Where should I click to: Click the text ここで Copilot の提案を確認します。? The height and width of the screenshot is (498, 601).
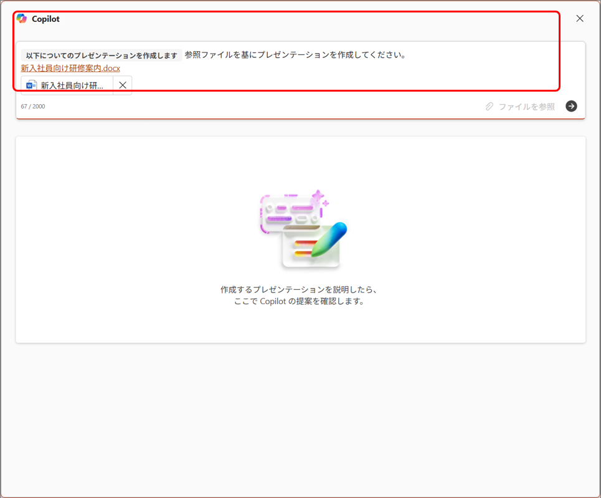point(300,301)
